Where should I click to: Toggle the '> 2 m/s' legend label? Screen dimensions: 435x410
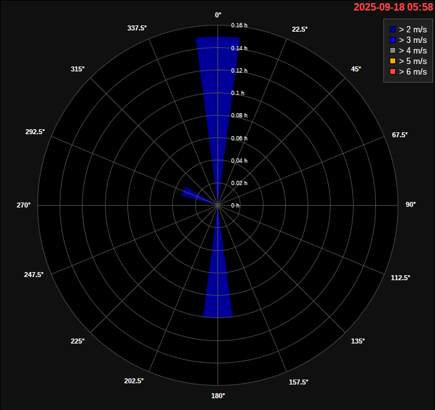[x=413, y=29]
